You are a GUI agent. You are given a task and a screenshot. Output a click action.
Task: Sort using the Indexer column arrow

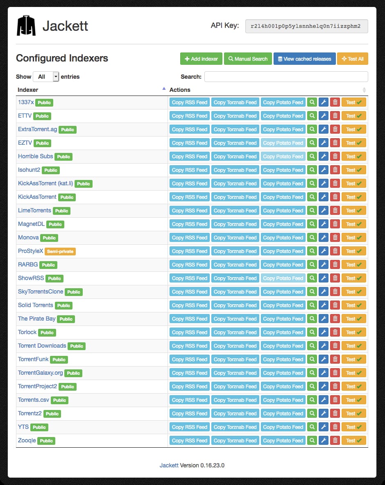coord(164,88)
